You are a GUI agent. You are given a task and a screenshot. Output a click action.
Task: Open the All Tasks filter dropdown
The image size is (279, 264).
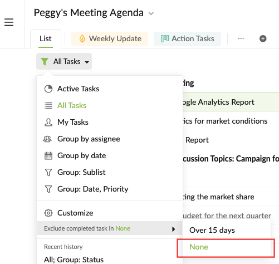[64, 61]
